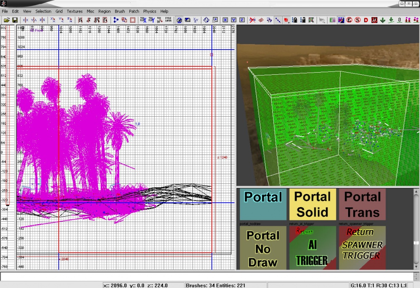Click the Tex Flip Y icon

point(151,20)
